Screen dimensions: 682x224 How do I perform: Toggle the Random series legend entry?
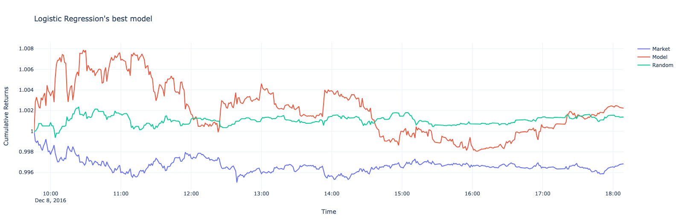pos(662,65)
